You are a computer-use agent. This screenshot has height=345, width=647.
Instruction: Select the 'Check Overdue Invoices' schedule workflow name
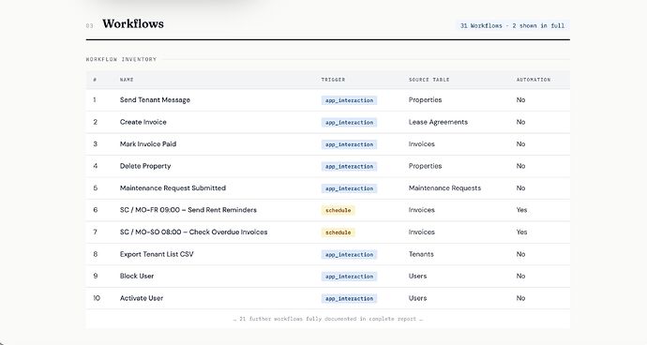click(x=193, y=232)
